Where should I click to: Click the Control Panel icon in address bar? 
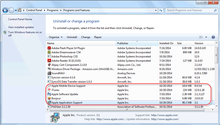(20, 10)
